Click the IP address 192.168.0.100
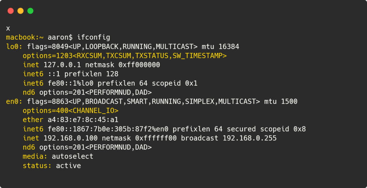The width and height of the screenshot is (367, 188). (x=70, y=138)
